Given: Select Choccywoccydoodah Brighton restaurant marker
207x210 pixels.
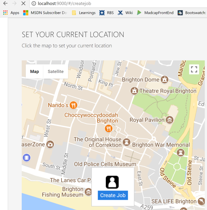Looking at the screenshot, I should pyautogui.click(x=108, y=128).
